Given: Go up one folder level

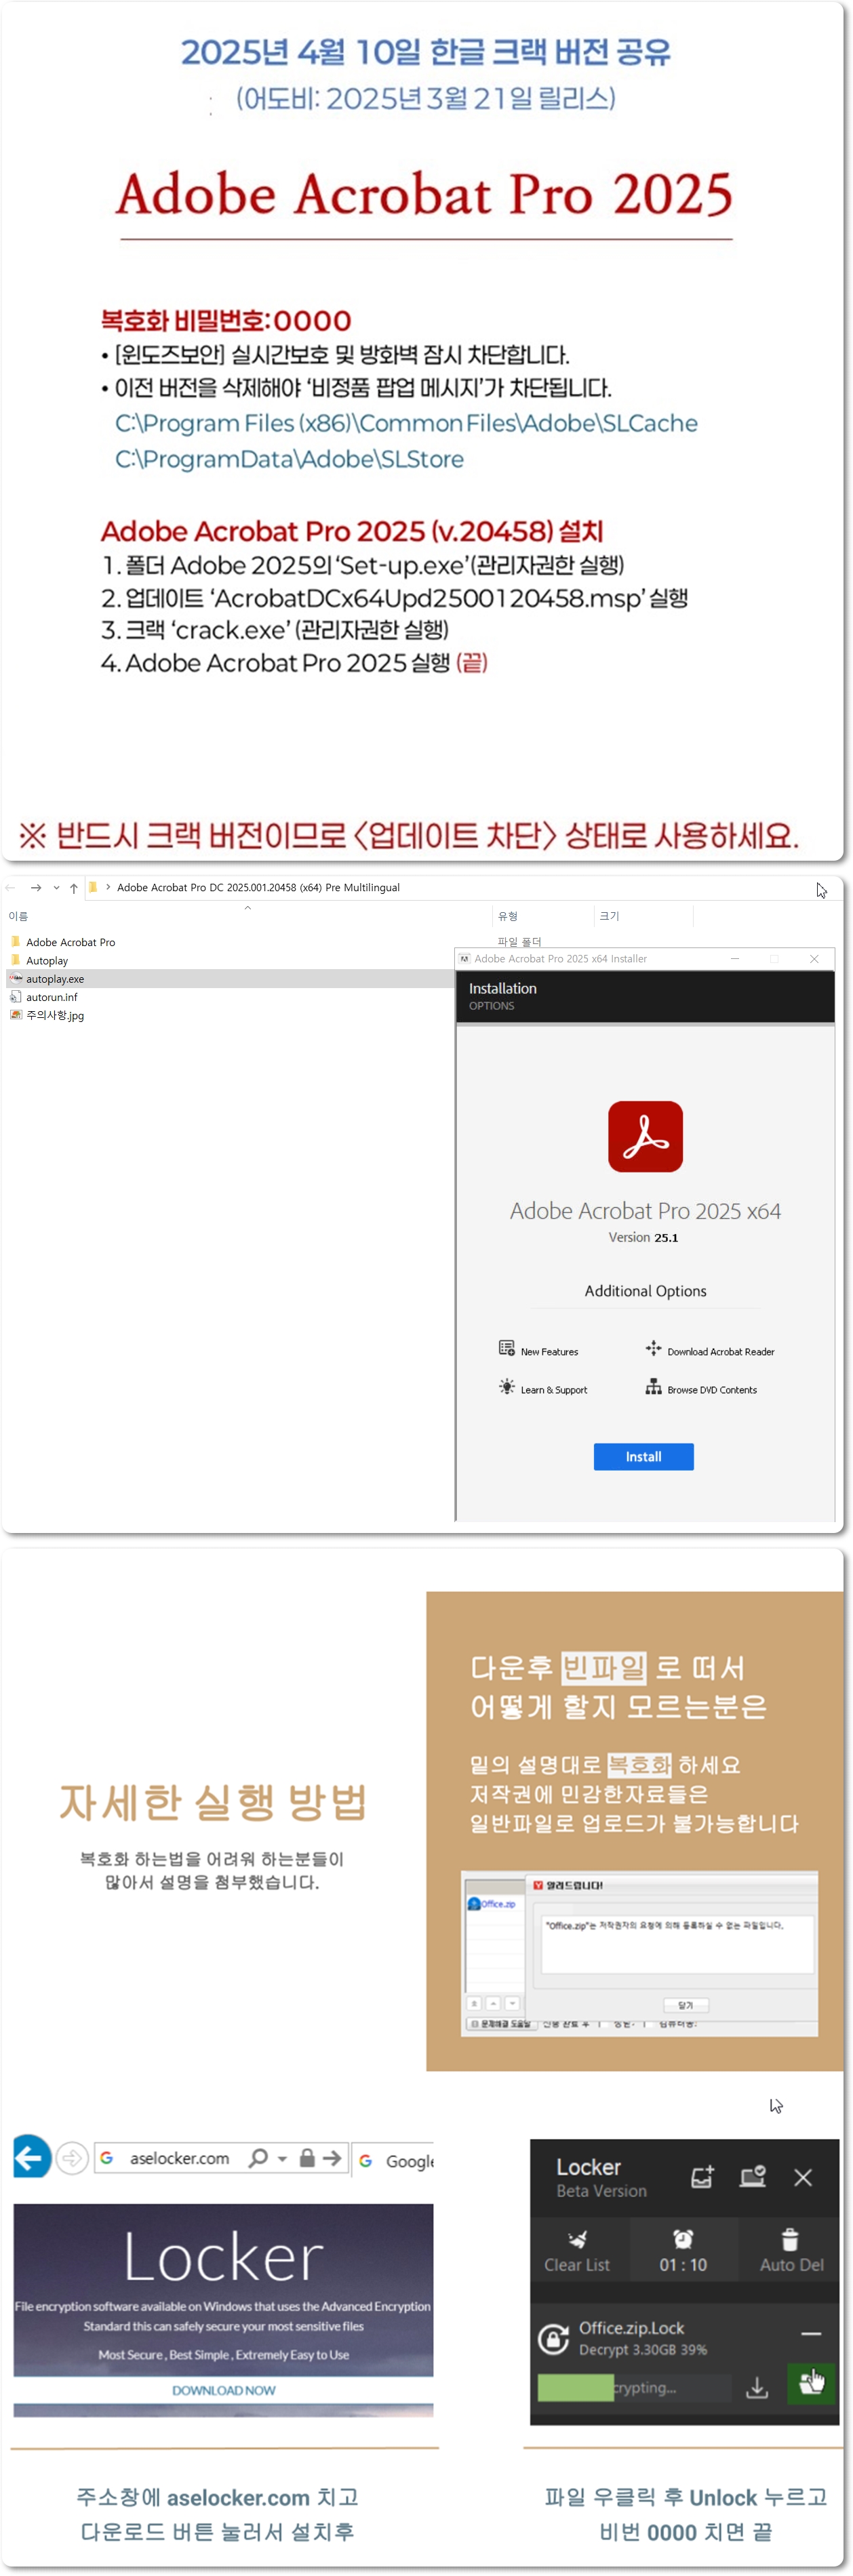Looking at the screenshot, I should point(73,887).
